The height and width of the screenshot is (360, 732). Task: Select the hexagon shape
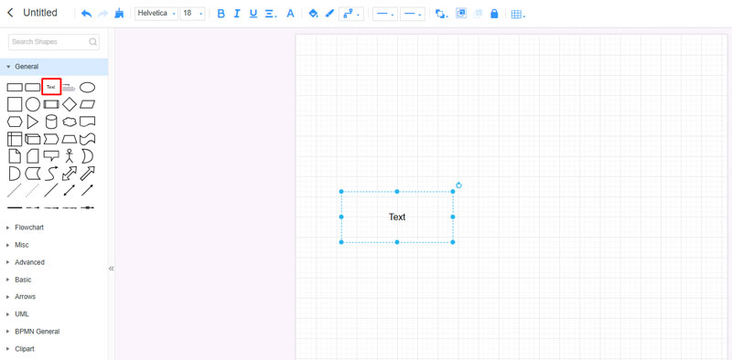click(15, 122)
